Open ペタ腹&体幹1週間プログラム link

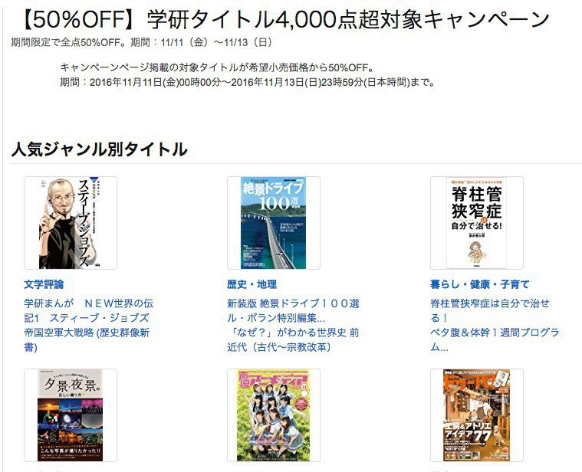point(495,339)
